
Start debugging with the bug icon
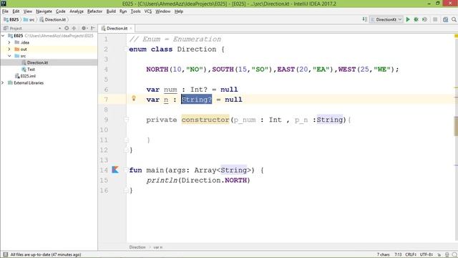pyautogui.click(x=416, y=19)
